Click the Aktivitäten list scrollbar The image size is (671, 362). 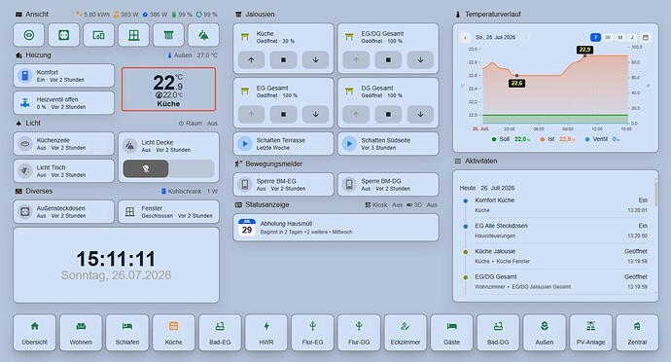[655, 195]
